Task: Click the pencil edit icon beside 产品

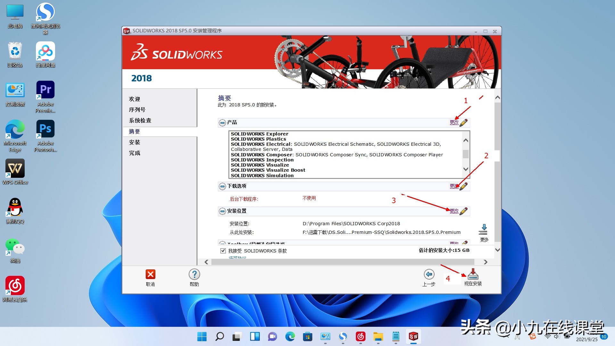Action: pyautogui.click(x=463, y=122)
